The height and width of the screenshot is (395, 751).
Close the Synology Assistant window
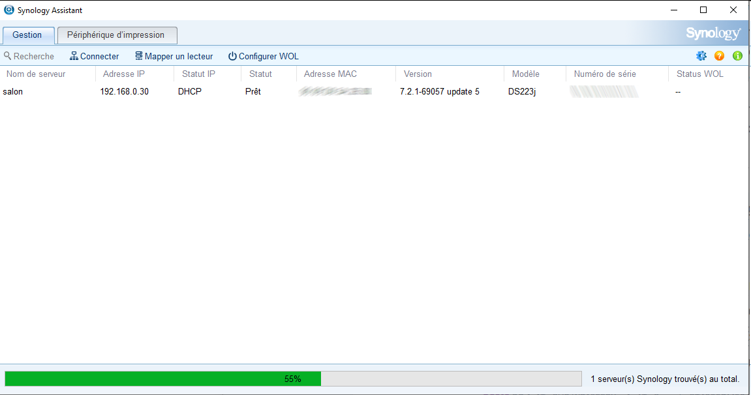pyautogui.click(x=733, y=10)
